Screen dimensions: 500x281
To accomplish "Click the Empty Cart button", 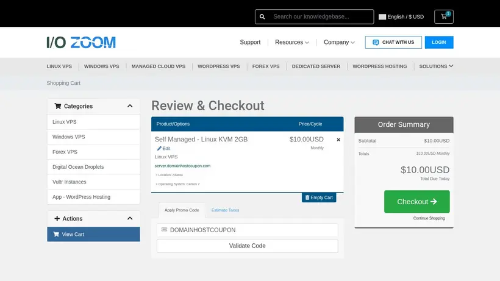I will (319, 197).
